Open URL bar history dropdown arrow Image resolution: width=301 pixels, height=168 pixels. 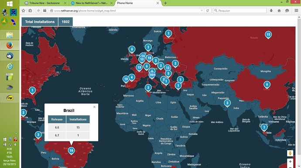pyautogui.click(x=202, y=11)
